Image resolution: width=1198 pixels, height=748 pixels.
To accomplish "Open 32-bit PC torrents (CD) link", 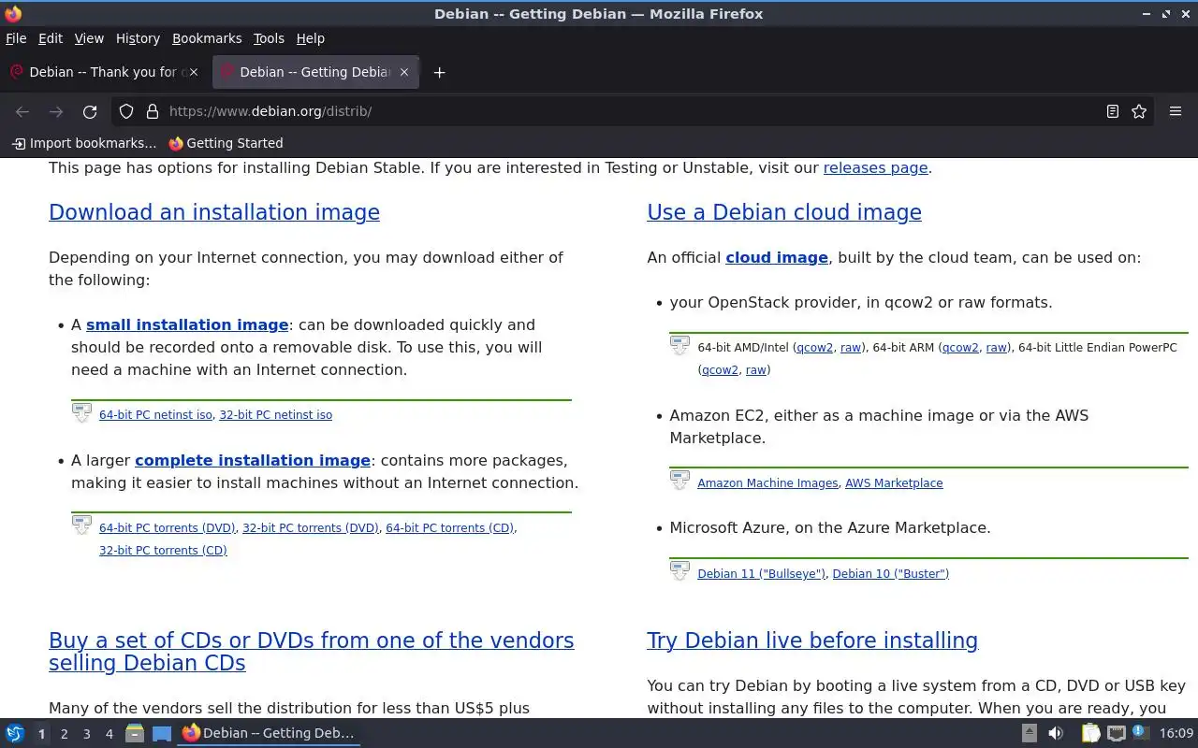I will 163,550.
